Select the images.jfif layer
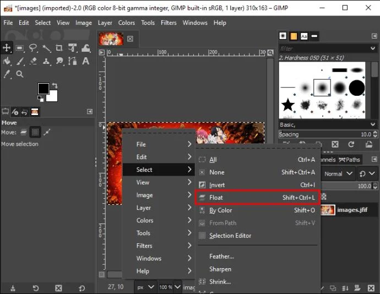The image size is (380, 294). point(349,210)
